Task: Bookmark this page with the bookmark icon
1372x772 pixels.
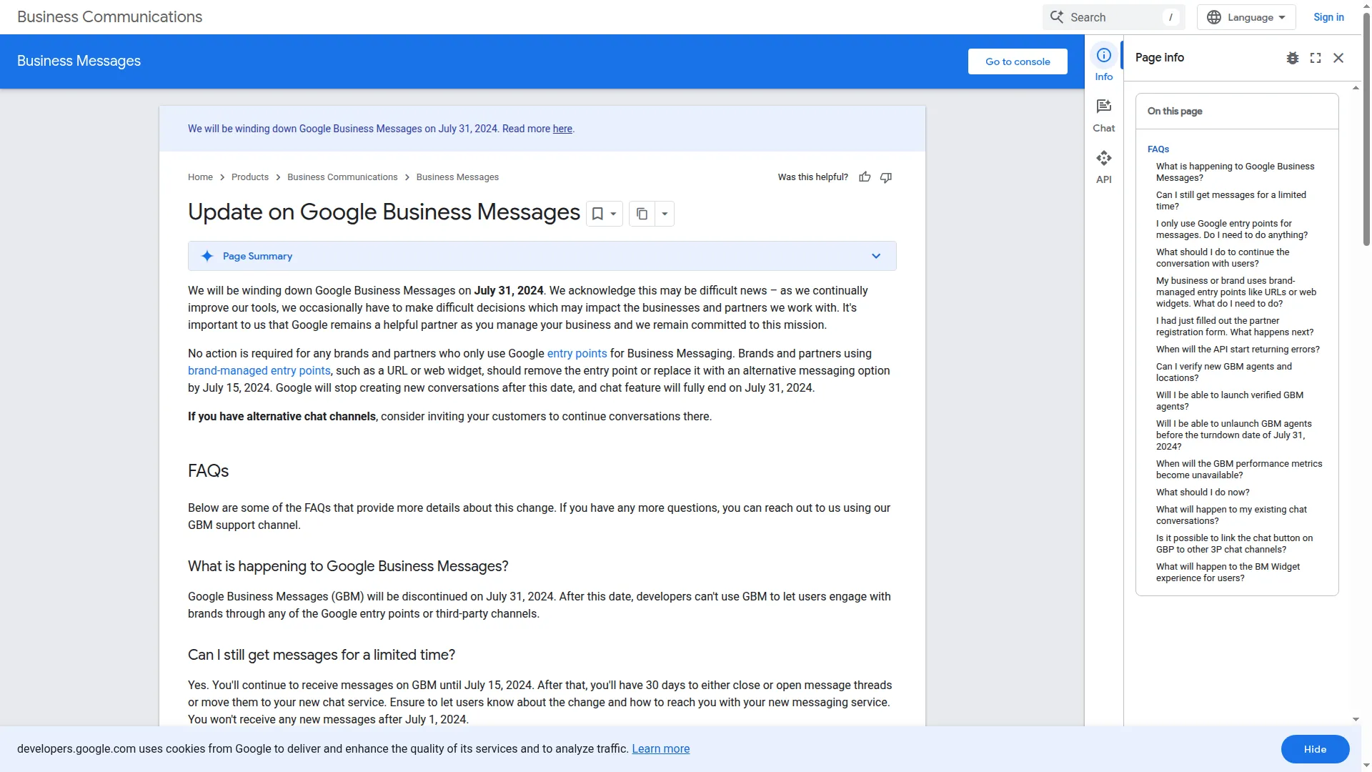Action: point(597,214)
